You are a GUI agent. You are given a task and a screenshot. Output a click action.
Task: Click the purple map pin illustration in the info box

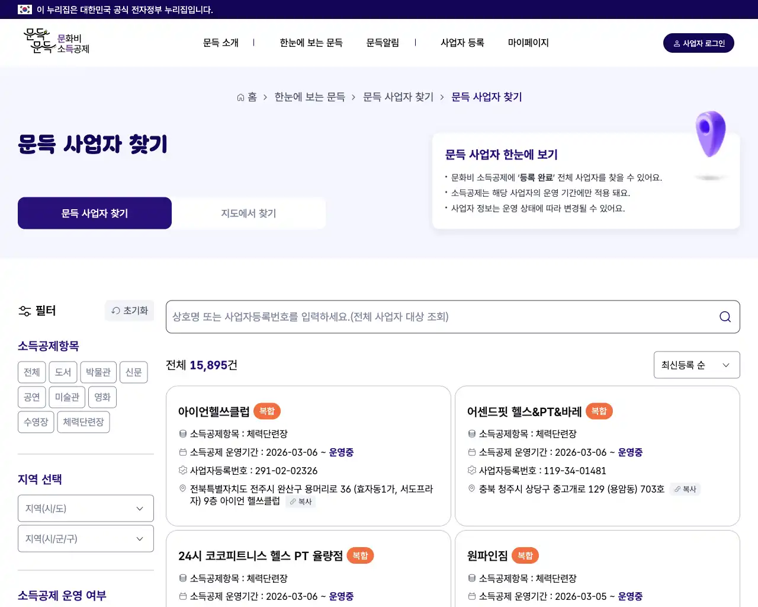710,135
